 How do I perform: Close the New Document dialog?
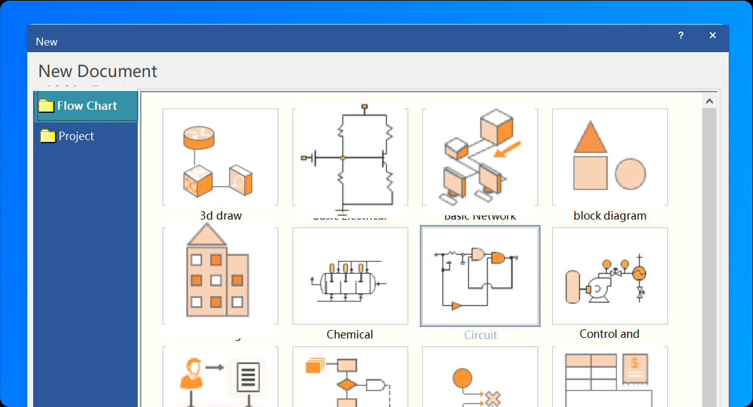click(712, 35)
